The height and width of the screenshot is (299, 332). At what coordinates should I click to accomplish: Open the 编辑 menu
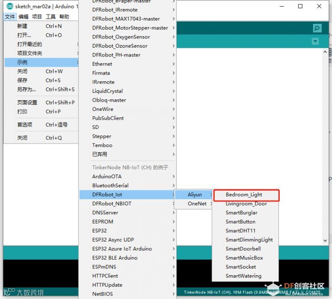point(23,17)
